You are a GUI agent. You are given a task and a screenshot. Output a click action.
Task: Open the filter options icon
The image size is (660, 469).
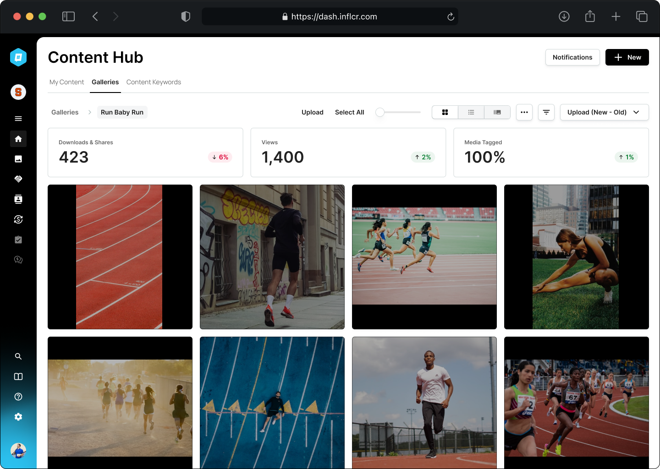click(546, 112)
